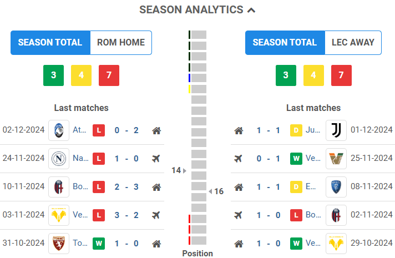Viewport: 395px width, 258px height.
Task: Click the airplane away icon beside 24-11-2024
Action: (x=156, y=159)
